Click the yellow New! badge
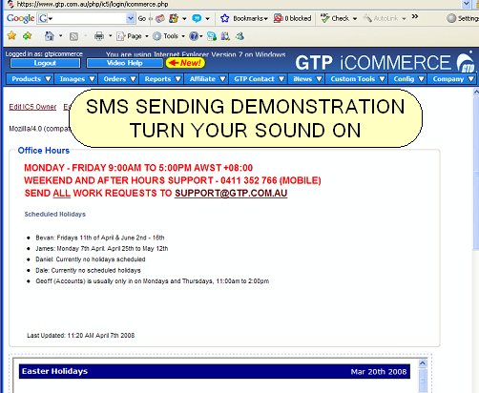Viewport: 479px width, 393px height. [x=185, y=63]
